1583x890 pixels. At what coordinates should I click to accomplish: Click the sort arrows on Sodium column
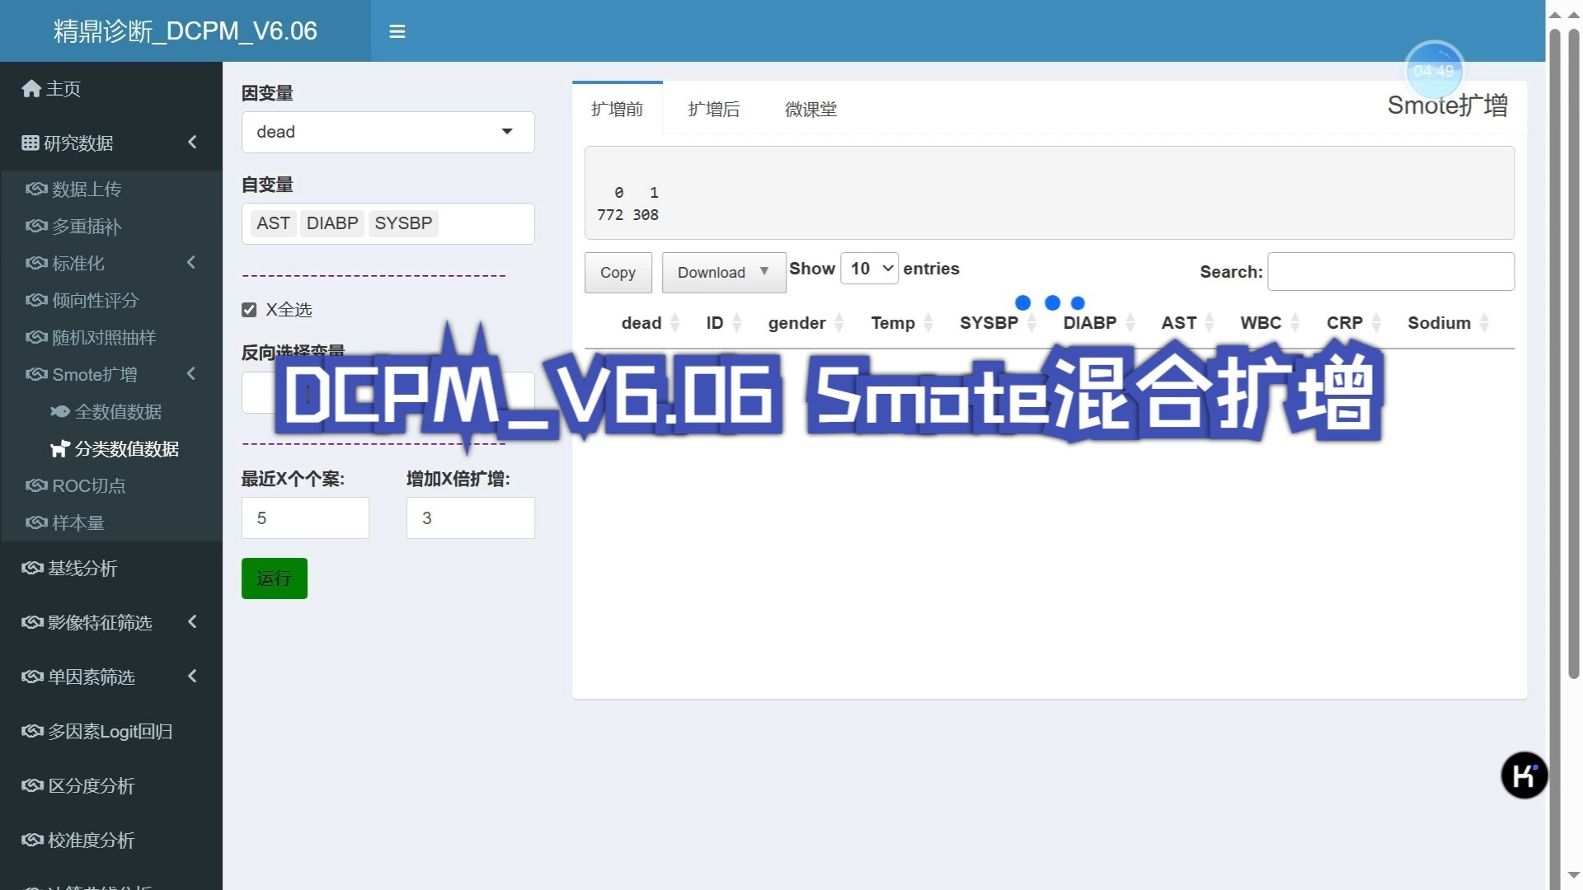click(x=1485, y=323)
